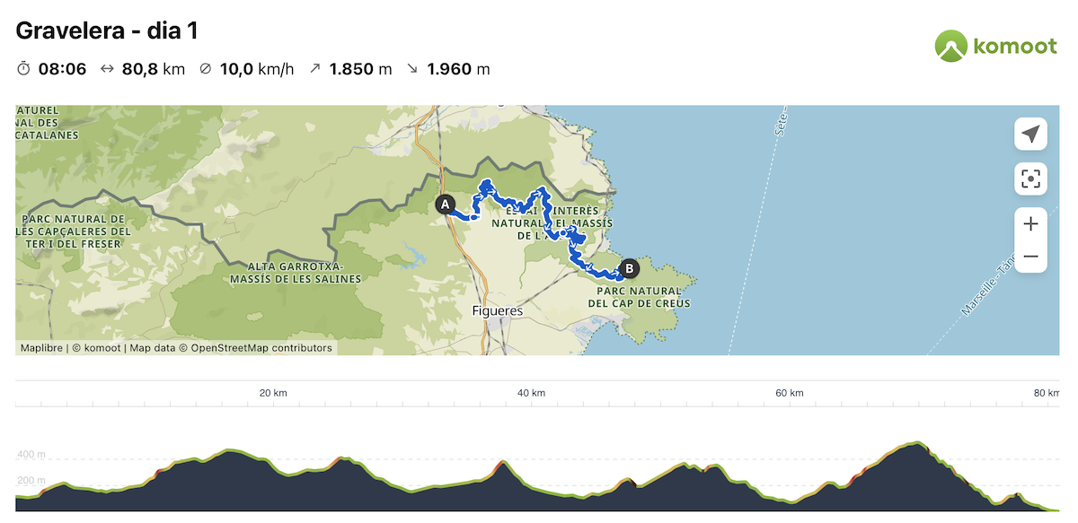Open the Maplibre attribution link
The image size is (1078, 523).
[41, 348]
